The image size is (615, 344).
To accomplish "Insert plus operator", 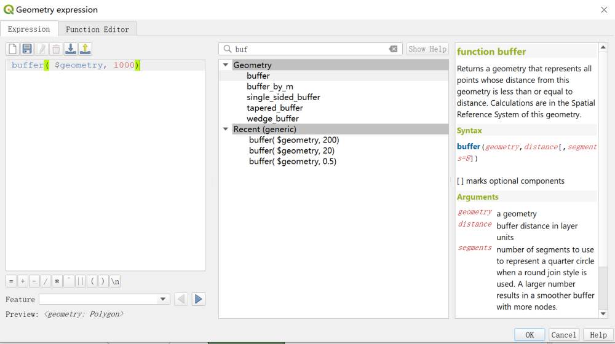I will click(23, 281).
